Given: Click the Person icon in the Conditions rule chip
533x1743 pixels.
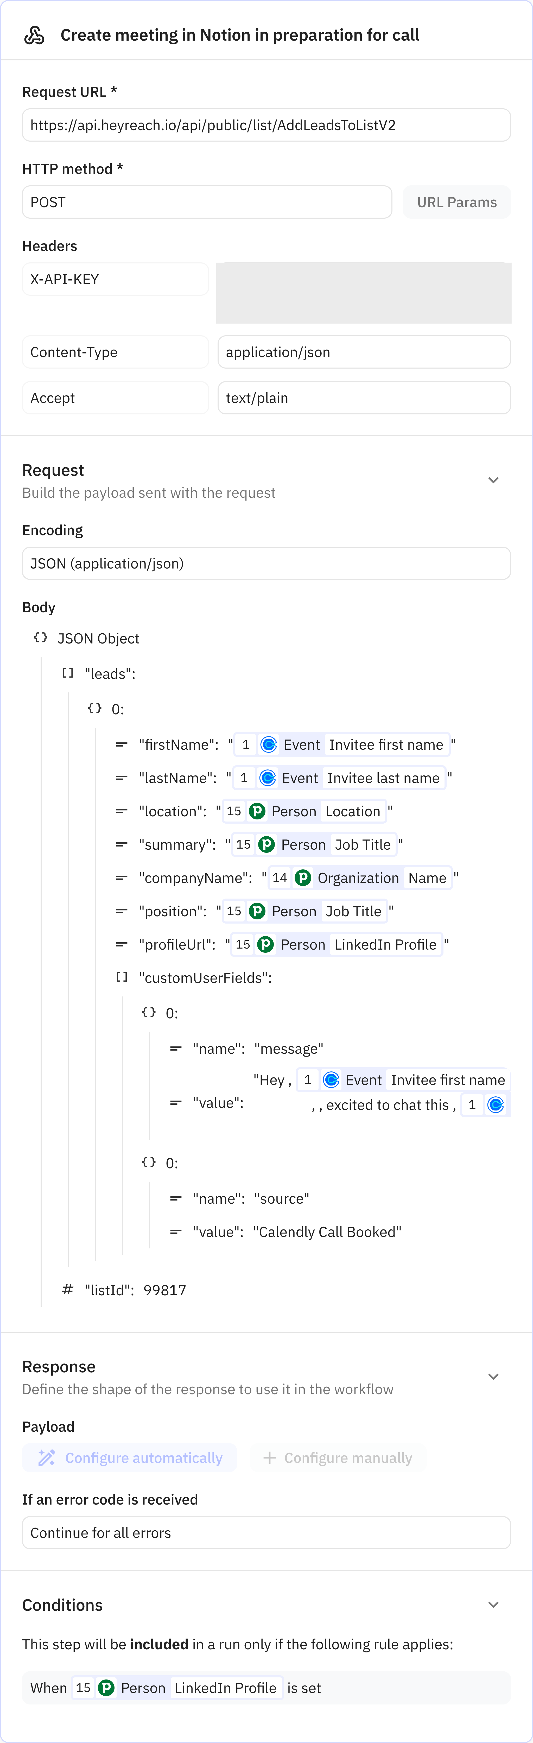Looking at the screenshot, I should point(106,1688).
